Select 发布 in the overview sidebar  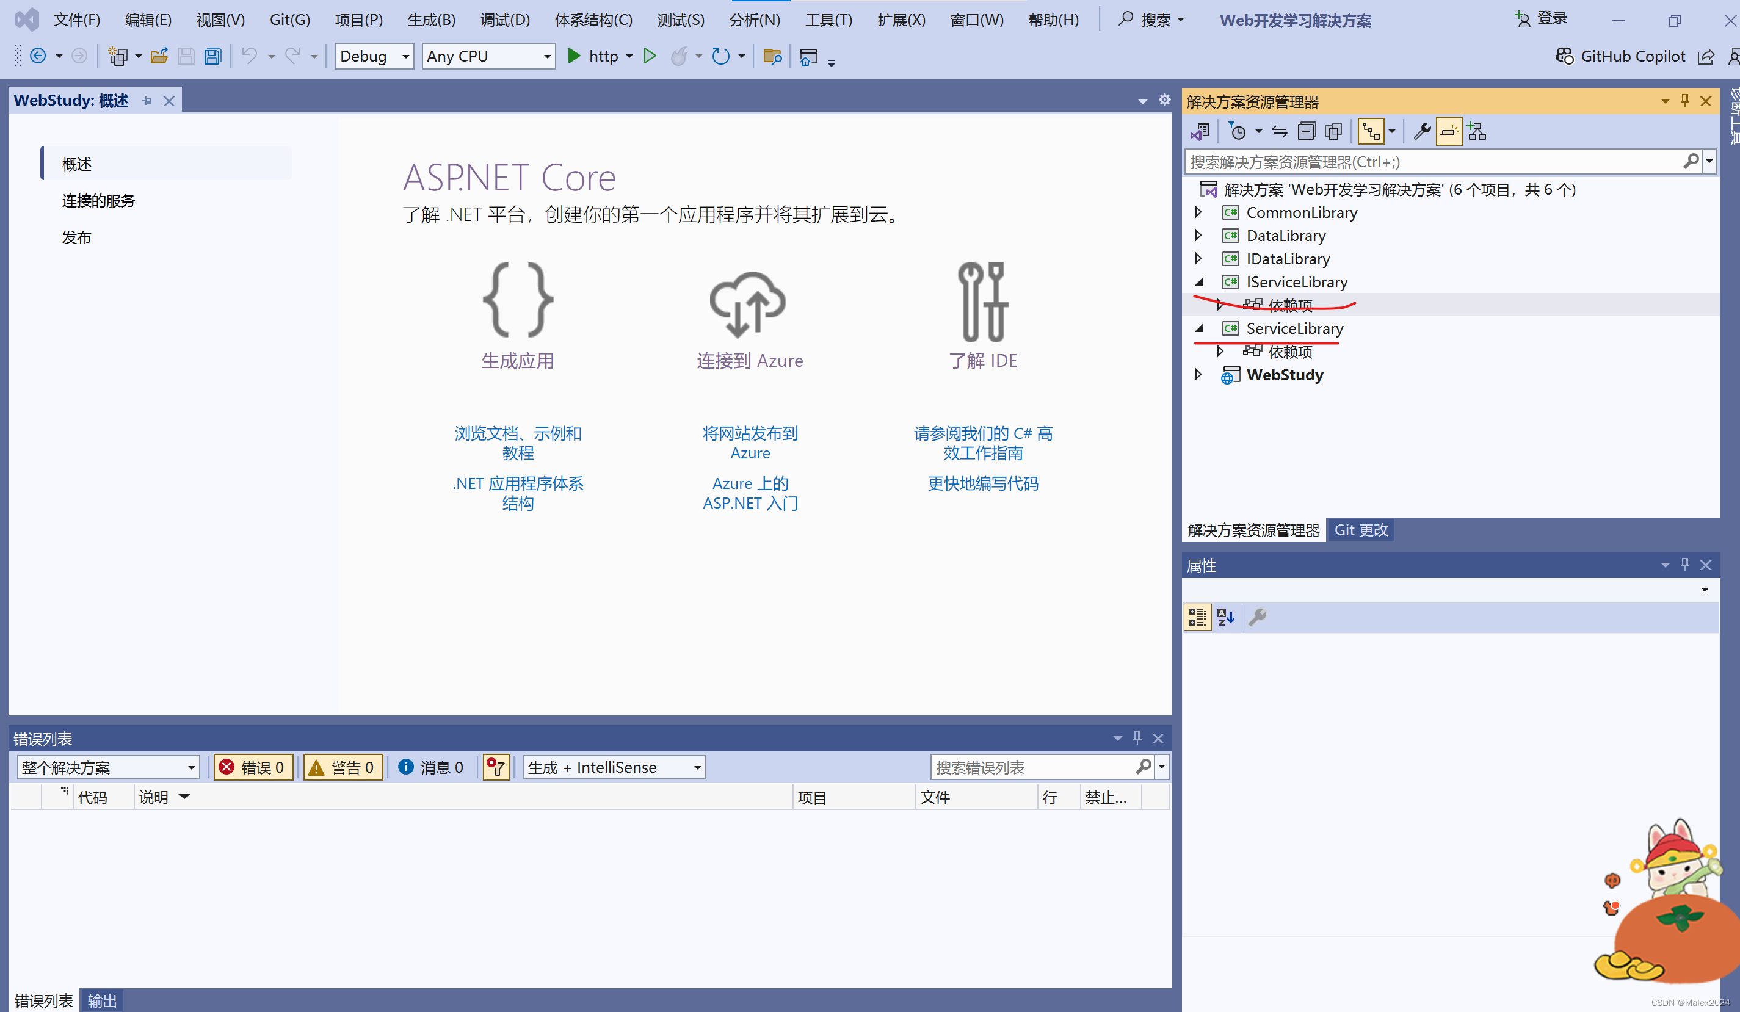click(77, 237)
